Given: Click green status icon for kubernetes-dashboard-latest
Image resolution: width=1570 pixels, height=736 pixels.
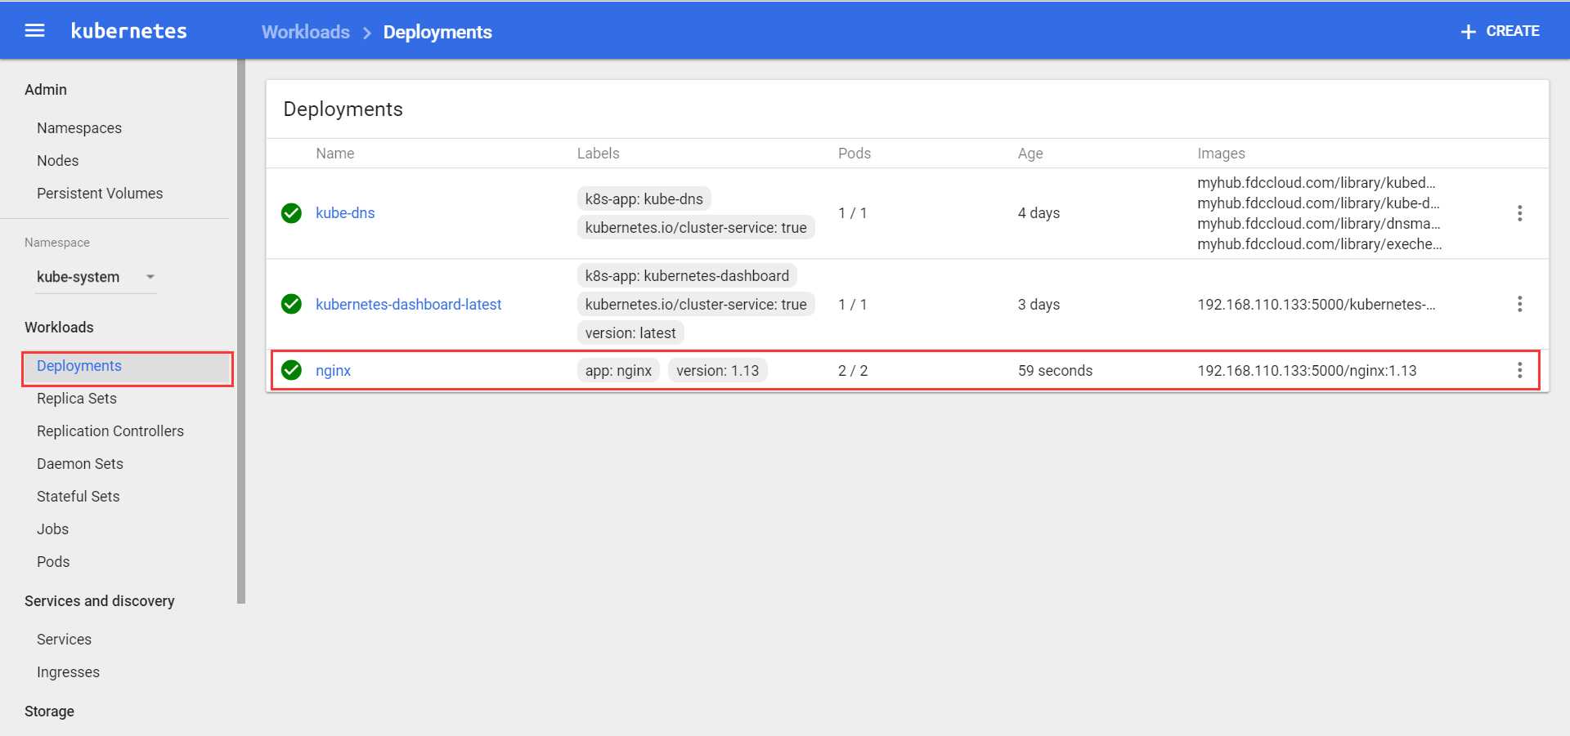Looking at the screenshot, I should pos(291,305).
